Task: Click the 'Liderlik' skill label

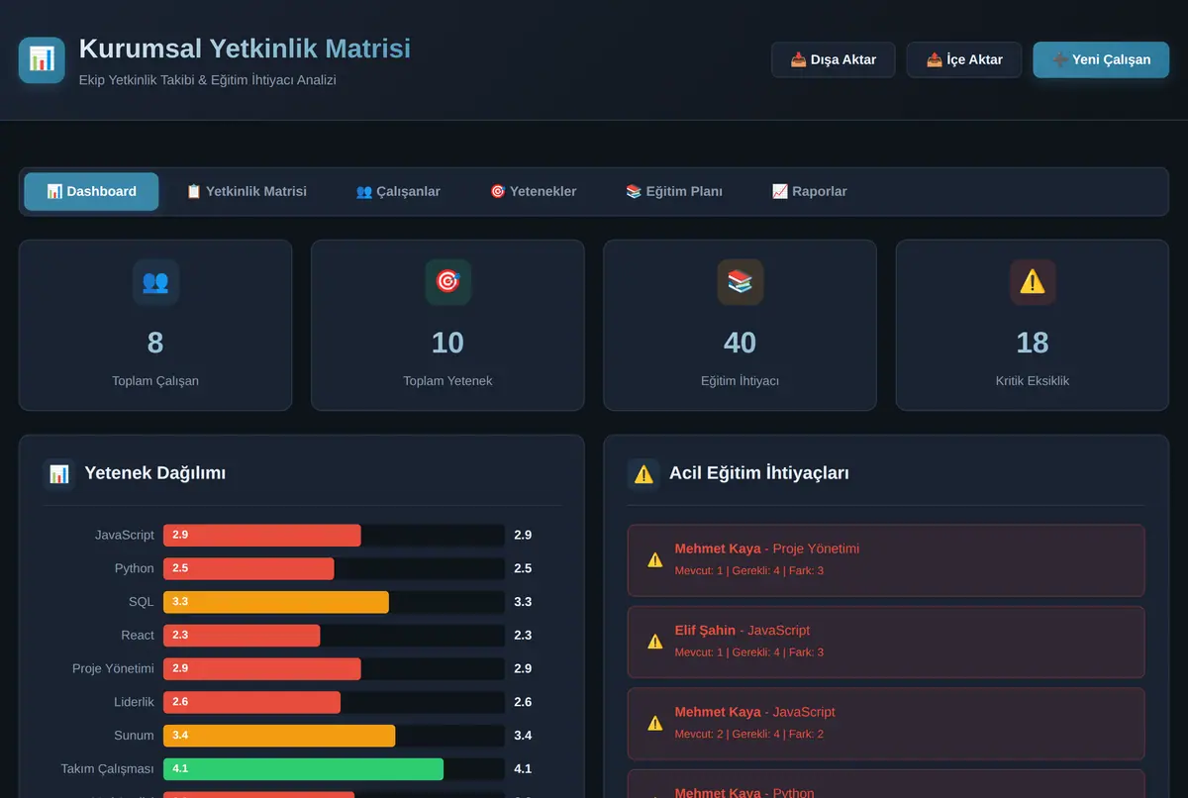Action: point(135,702)
